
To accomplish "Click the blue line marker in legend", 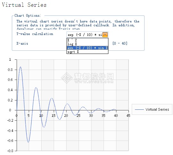I will coord(139,109).
